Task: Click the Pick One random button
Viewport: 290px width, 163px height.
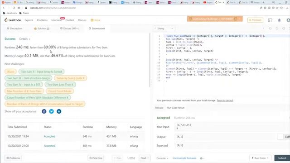Action: pyautogui.click(x=96, y=158)
